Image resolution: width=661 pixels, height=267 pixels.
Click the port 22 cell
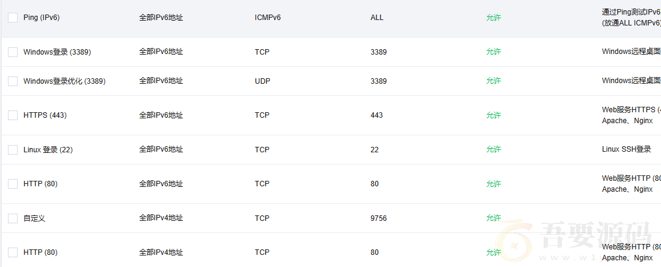click(x=375, y=150)
